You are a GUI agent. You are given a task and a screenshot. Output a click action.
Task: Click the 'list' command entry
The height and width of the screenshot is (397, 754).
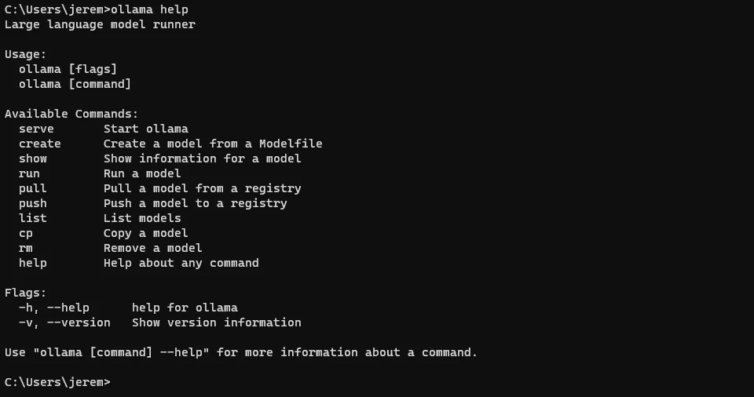tap(33, 218)
